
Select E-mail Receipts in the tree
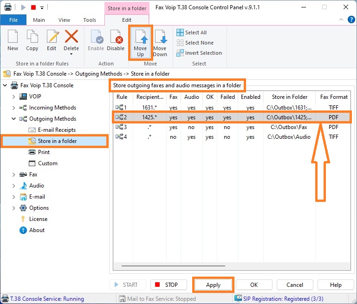pyautogui.click(x=57, y=130)
